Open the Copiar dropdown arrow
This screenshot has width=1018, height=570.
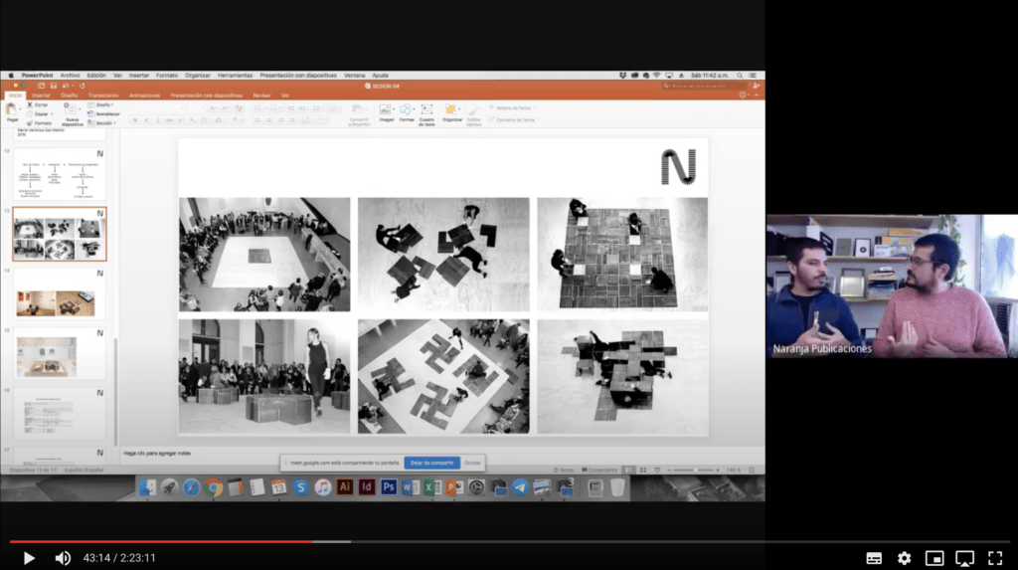point(52,113)
